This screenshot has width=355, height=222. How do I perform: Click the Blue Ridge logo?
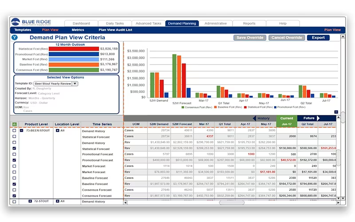[x=31, y=22]
